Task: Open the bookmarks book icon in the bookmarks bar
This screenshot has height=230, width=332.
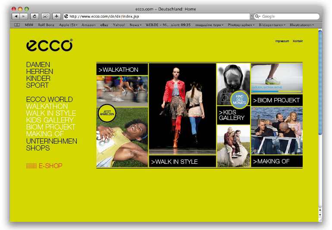Action: coord(17,25)
